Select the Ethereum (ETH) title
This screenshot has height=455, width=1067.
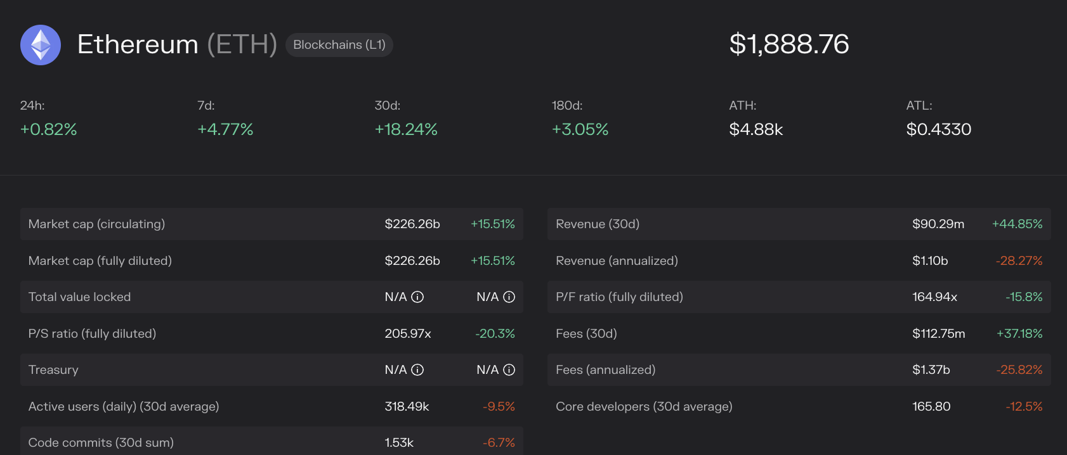(178, 44)
